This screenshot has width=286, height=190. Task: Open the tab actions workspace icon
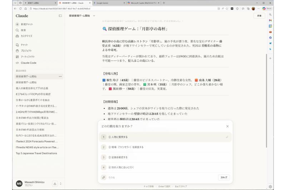tap(20, 3)
